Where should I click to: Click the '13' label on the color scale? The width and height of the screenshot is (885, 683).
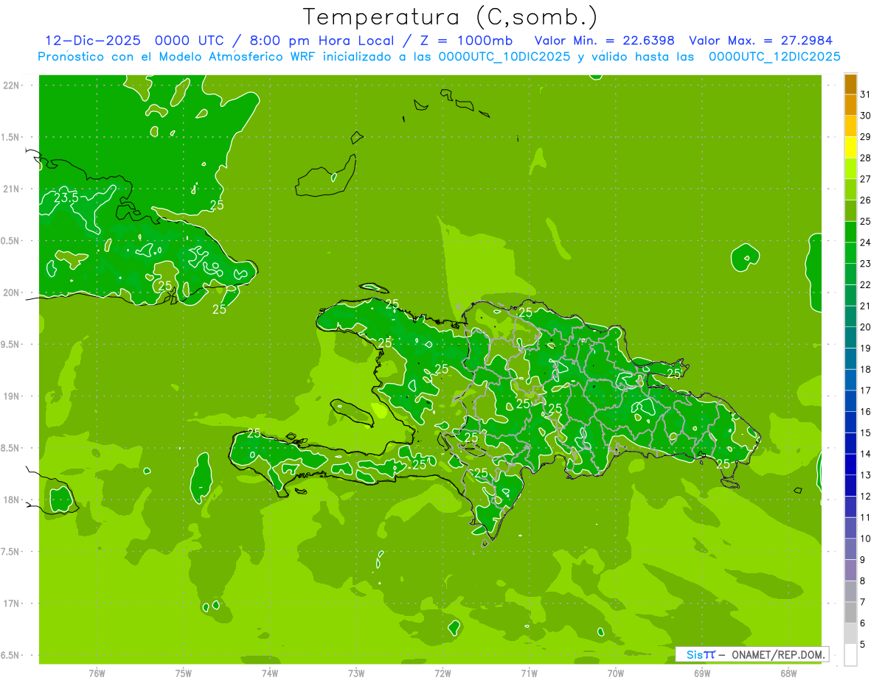point(865,475)
